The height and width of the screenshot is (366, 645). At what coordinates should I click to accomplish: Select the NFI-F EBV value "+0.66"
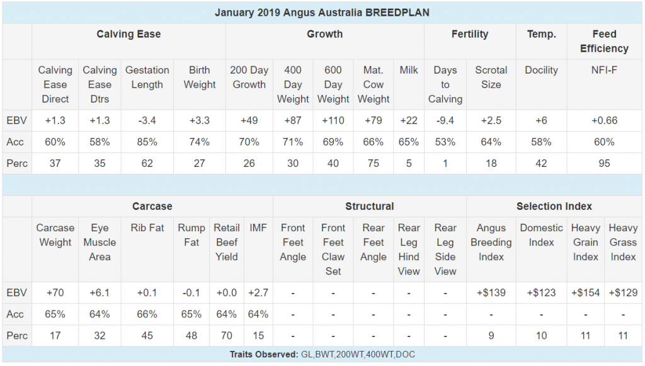point(604,120)
